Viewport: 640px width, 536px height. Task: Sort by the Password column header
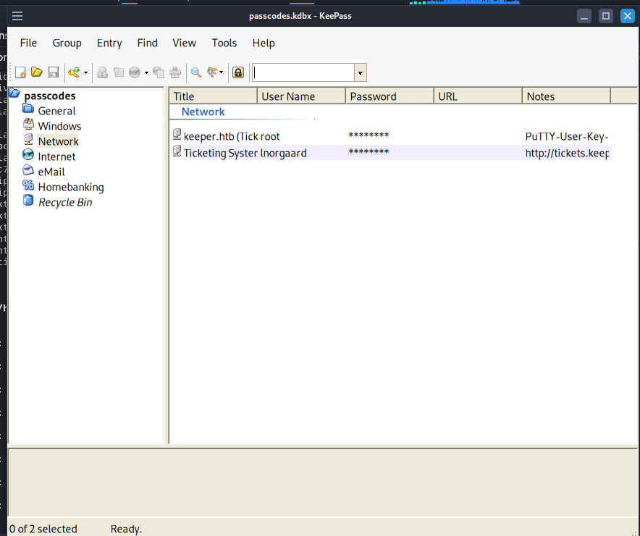pos(390,96)
